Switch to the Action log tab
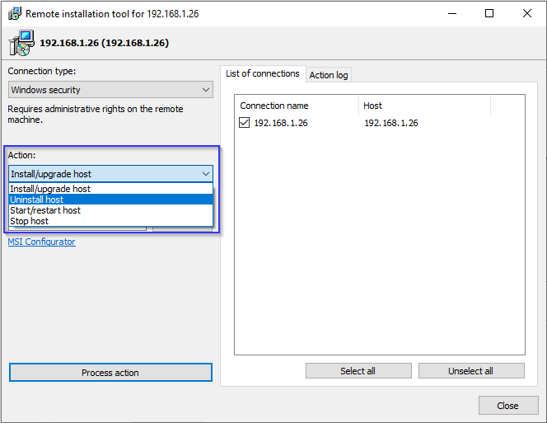 (x=329, y=75)
